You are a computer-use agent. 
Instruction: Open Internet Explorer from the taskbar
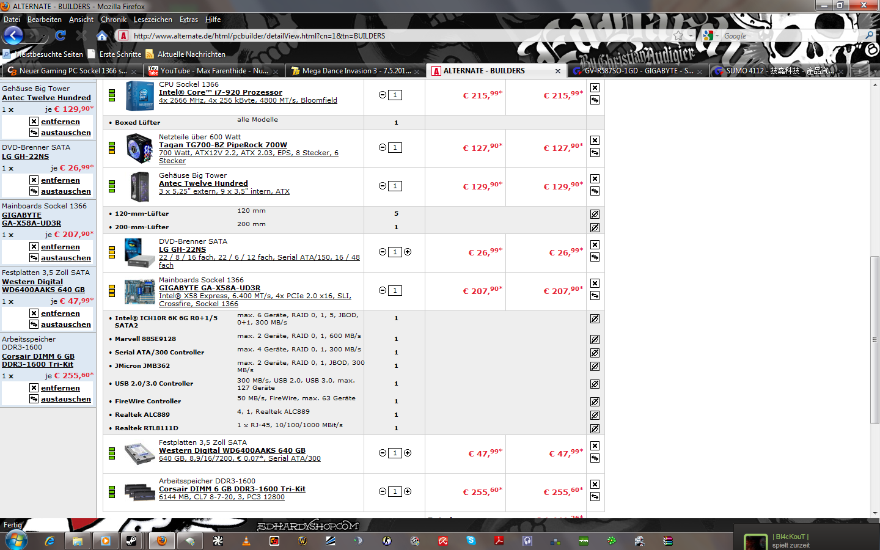pyautogui.click(x=50, y=541)
